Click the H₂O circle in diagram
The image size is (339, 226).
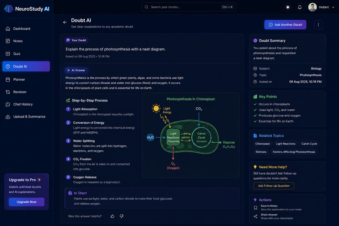pos(151,137)
